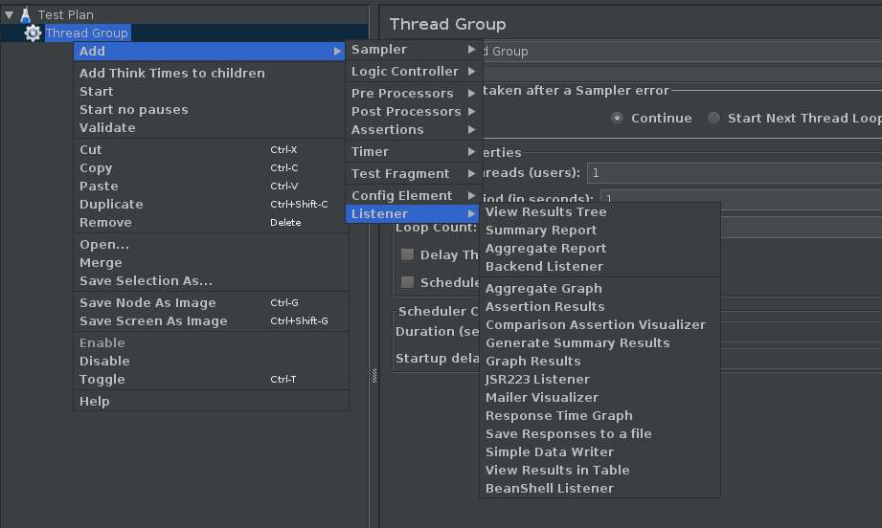Collapse the Test Plan tree node
The width and height of the screenshot is (882, 528).
[9, 15]
